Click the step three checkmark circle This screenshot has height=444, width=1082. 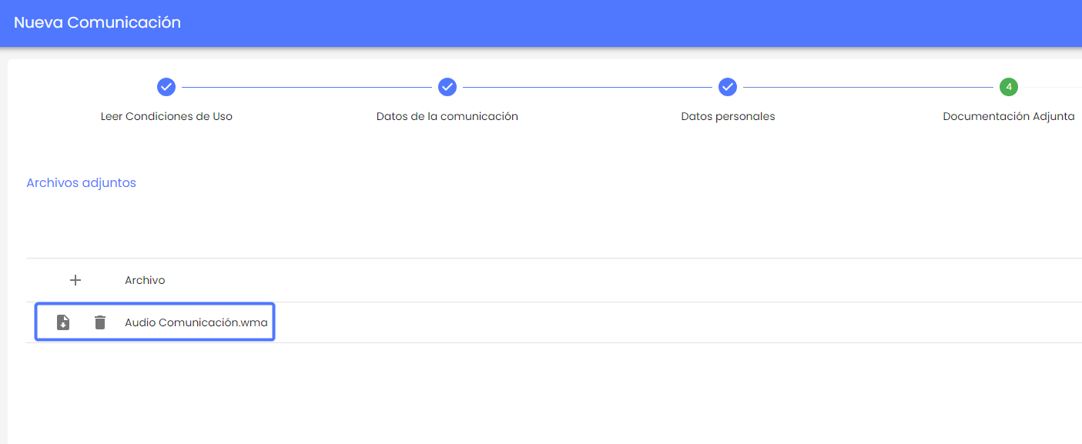point(728,87)
